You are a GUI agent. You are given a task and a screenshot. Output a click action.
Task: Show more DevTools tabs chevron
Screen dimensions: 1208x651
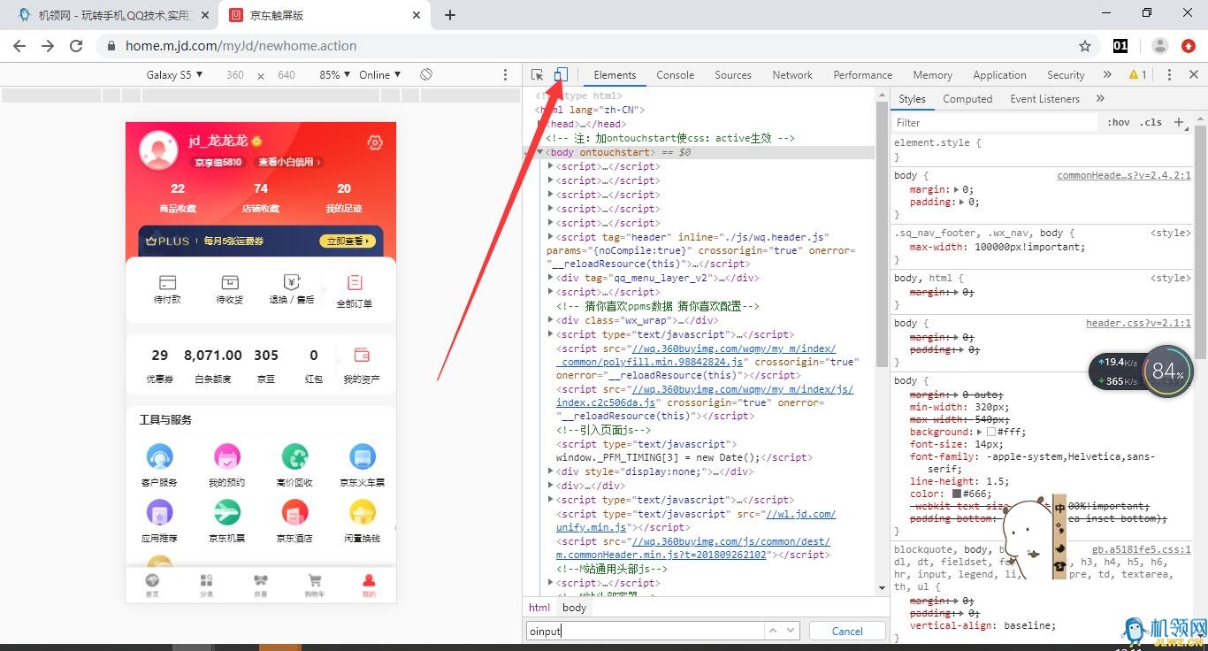tap(1107, 75)
